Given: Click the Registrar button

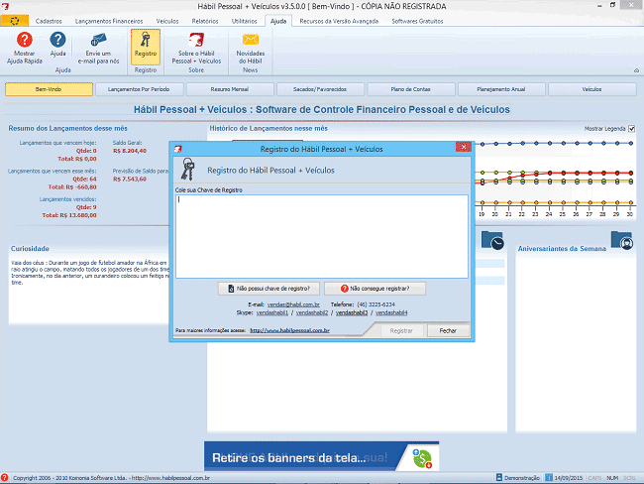Looking at the screenshot, I should point(401,331).
